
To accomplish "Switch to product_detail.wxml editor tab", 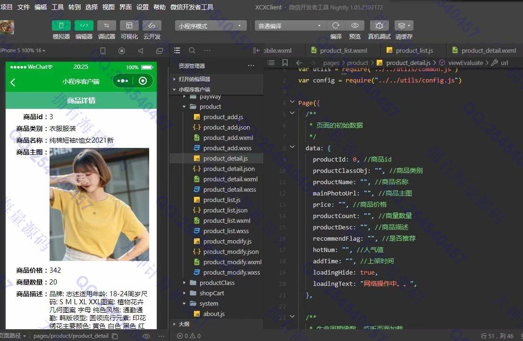I will [484, 50].
